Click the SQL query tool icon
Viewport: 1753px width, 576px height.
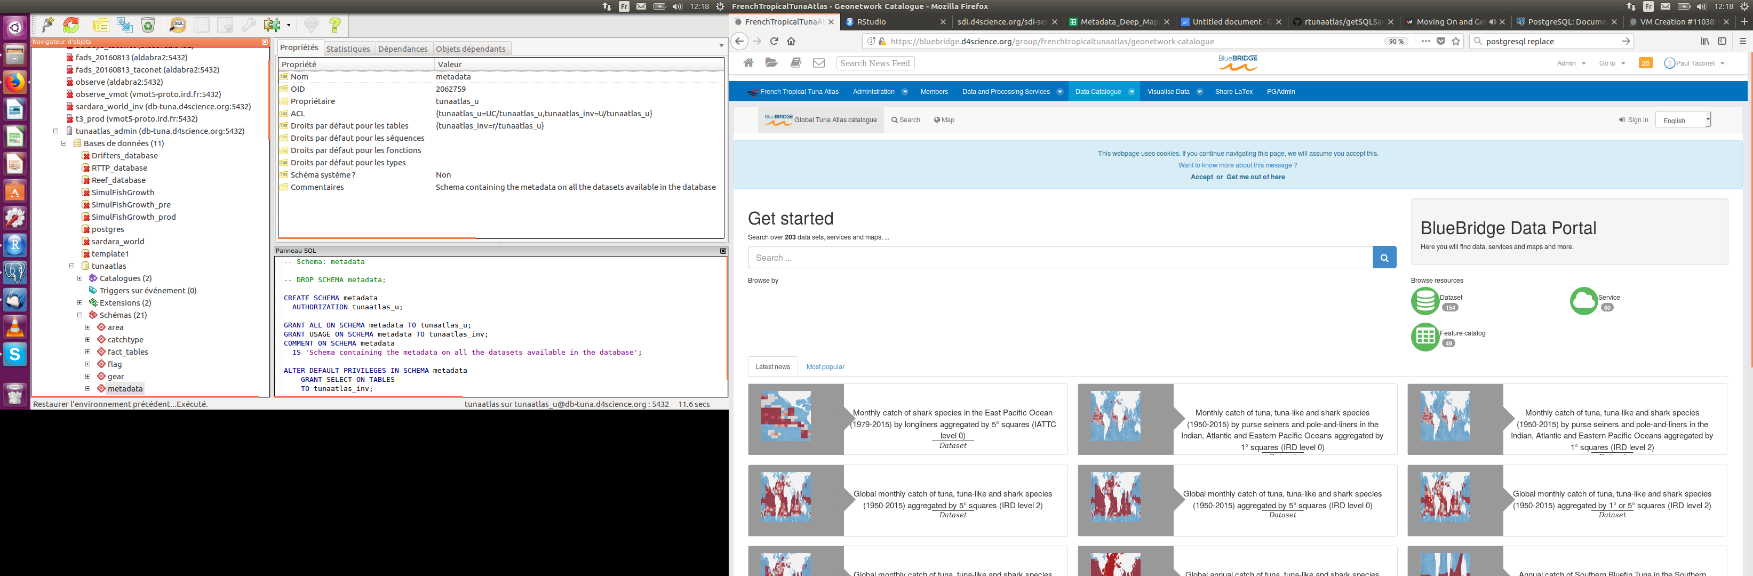[178, 25]
